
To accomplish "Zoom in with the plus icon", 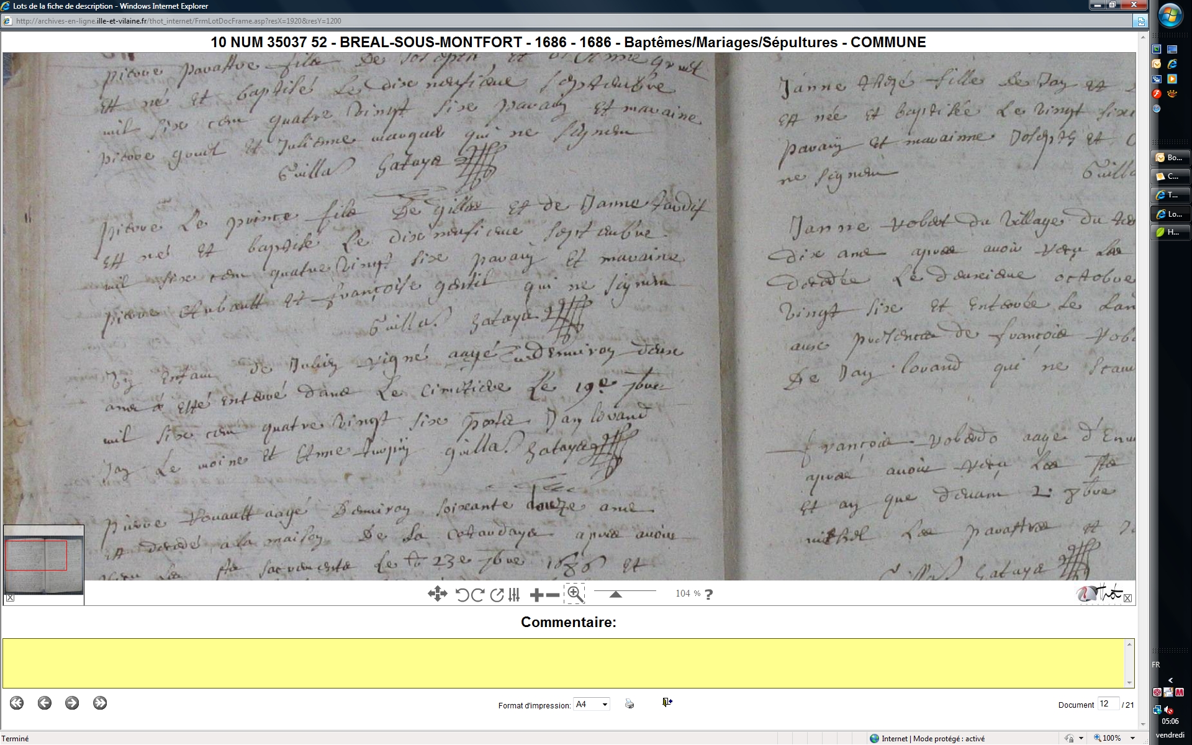I will tap(536, 595).
